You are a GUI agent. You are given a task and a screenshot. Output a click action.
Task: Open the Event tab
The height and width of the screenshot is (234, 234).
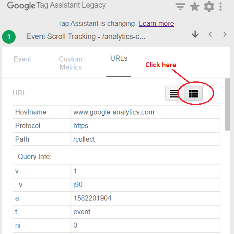coord(22,59)
